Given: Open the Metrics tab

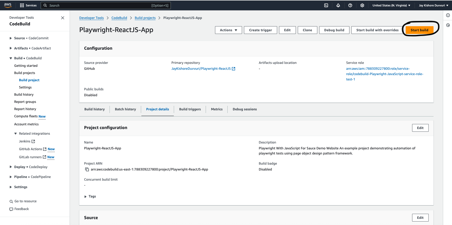Looking at the screenshot, I should [x=217, y=109].
